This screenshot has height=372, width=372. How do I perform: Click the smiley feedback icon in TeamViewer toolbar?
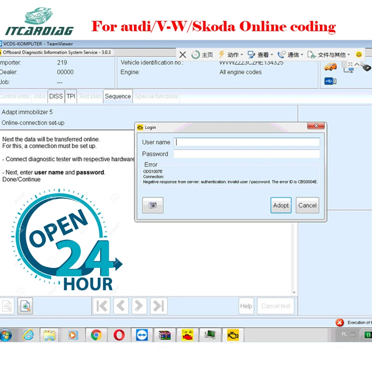point(359,54)
